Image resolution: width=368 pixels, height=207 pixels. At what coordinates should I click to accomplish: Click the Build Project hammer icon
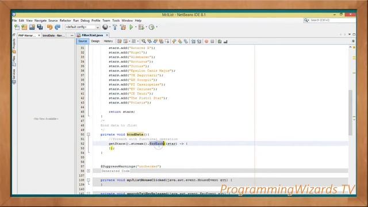115,27
